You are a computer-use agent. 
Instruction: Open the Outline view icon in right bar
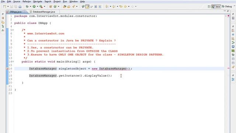pos(233,79)
